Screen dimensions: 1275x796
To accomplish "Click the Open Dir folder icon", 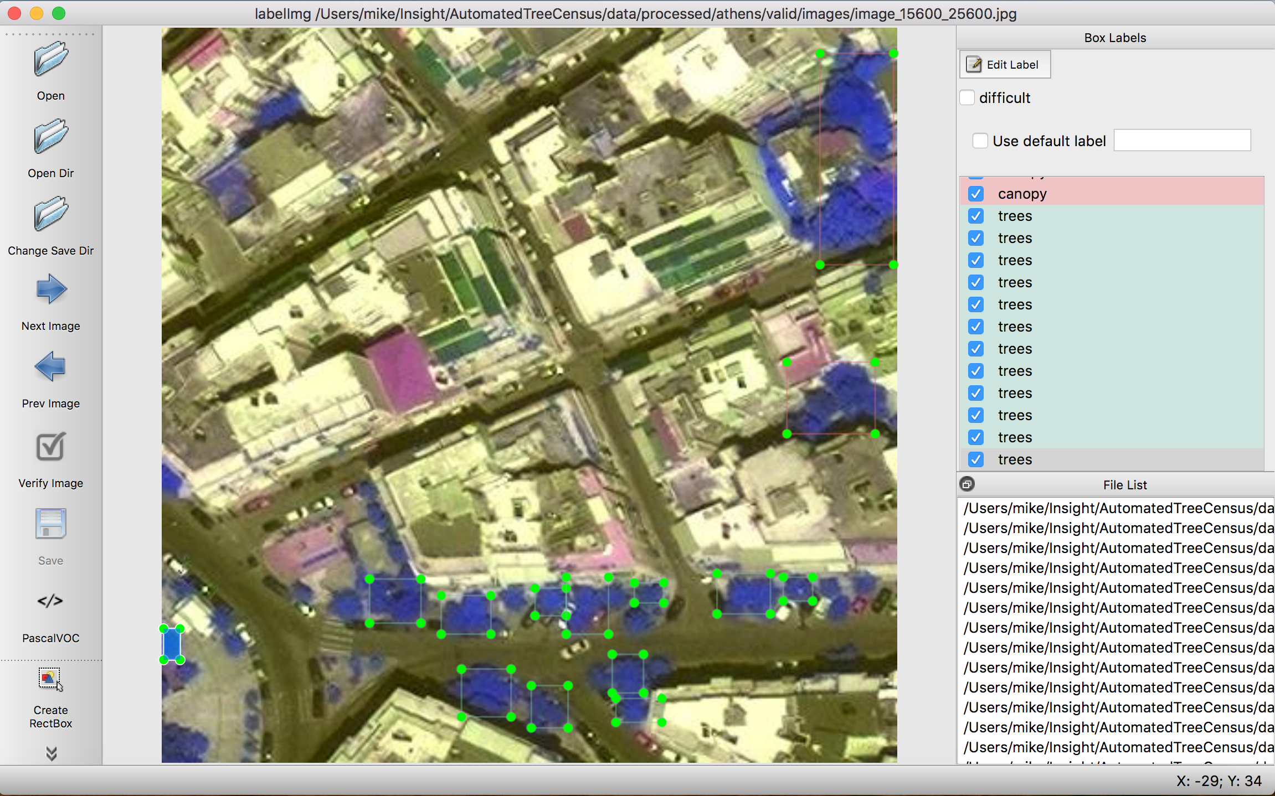I will 50,137.
